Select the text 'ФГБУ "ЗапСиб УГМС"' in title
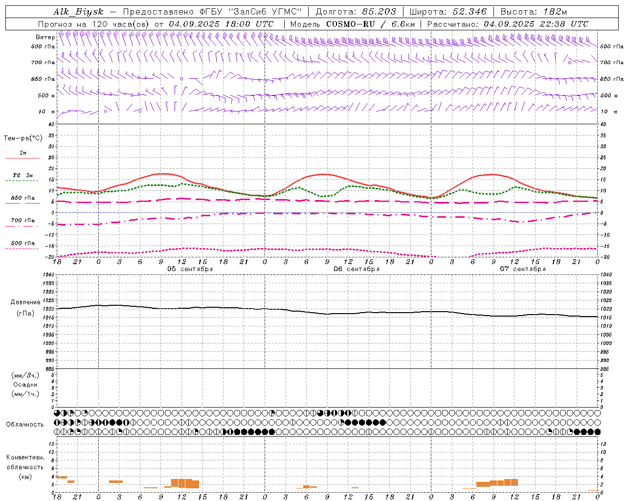This screenshot has height=501, width=626. (251, 12)
